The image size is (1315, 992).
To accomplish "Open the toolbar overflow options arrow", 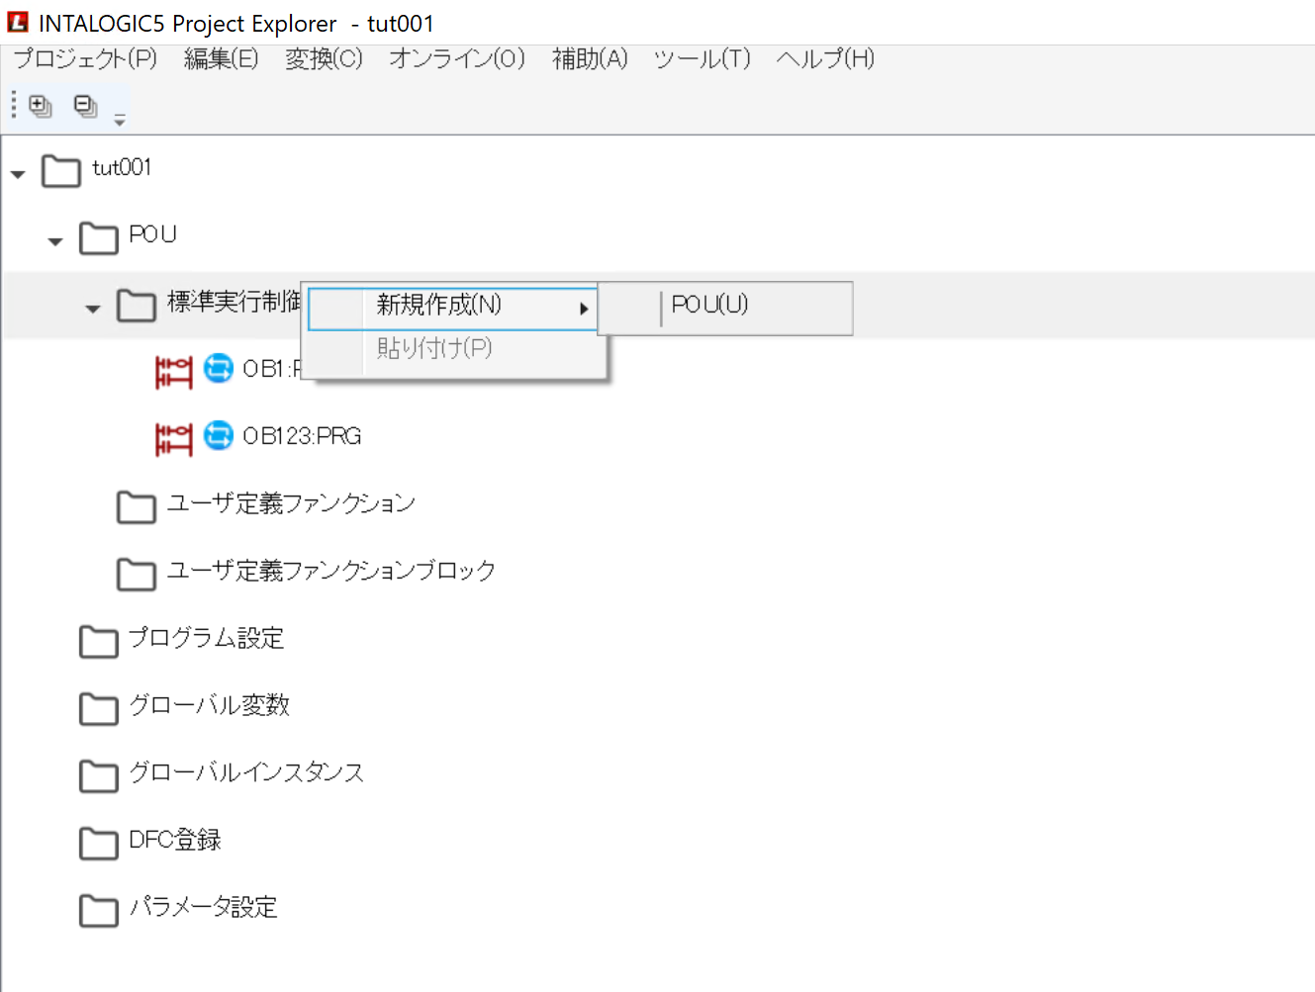I will (x=120, y=121).
